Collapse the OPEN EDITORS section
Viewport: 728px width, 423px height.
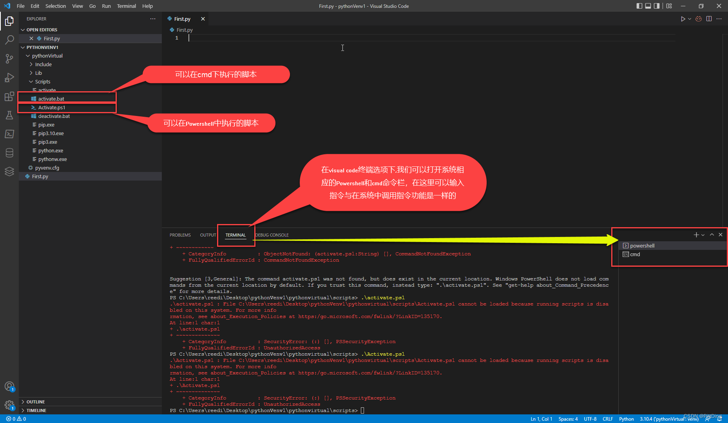tap(90, 30)
